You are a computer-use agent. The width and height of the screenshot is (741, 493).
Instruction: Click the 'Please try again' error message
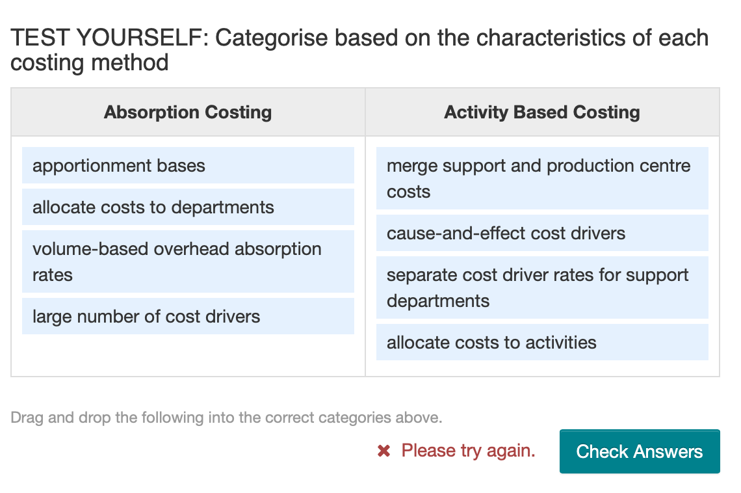pyautogui.click(x=468, y=451)
